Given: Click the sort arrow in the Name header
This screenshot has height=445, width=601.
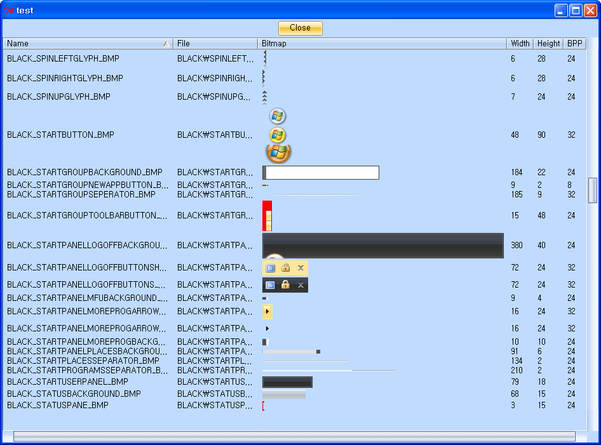Looking at the screenshot, I should tap(166, 44).
